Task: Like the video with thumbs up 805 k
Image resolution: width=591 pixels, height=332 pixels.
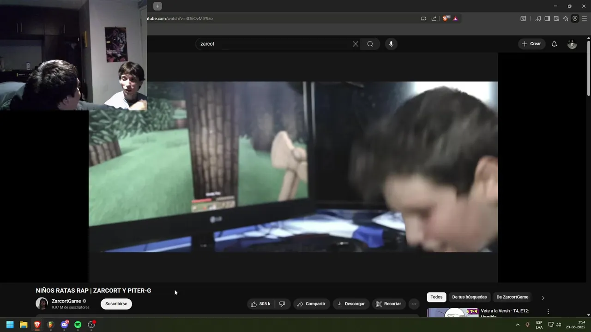Action: (260, 304)
